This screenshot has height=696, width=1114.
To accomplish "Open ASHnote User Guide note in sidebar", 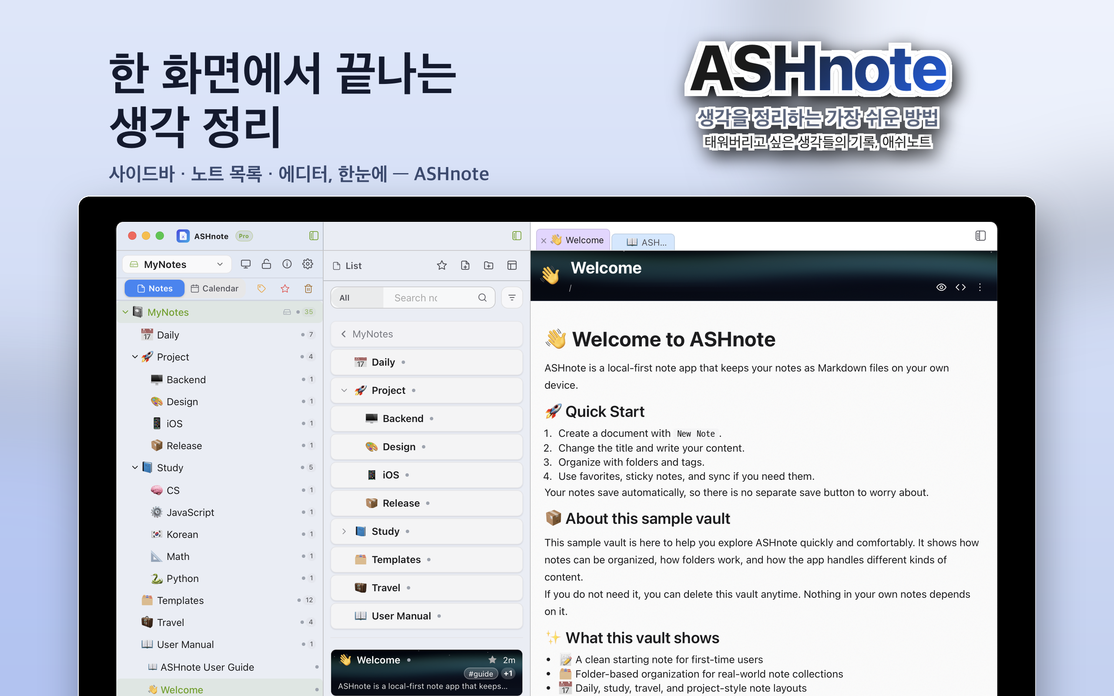I will tap(220, 667).
